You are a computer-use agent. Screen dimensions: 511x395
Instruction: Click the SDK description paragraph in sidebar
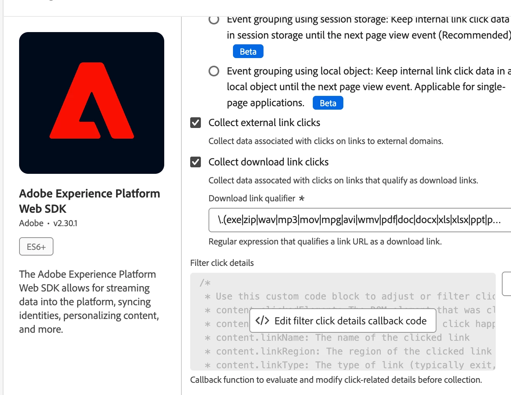[89, 302]
